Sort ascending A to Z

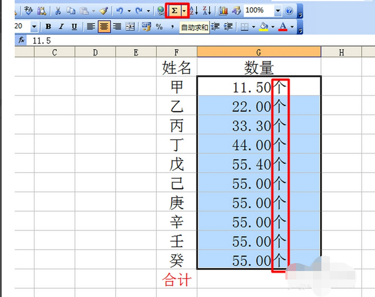(194, 11)
